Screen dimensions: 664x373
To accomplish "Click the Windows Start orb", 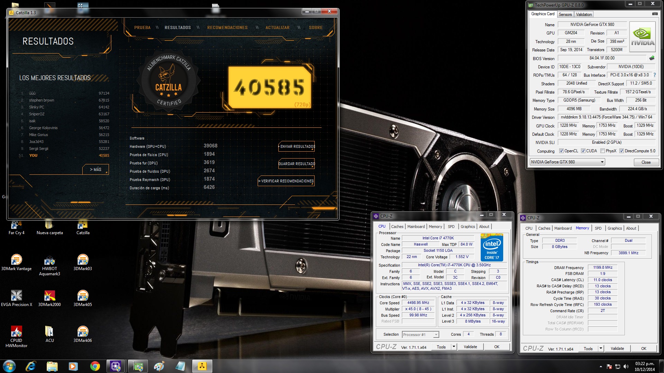I will [x=9, y=366].
